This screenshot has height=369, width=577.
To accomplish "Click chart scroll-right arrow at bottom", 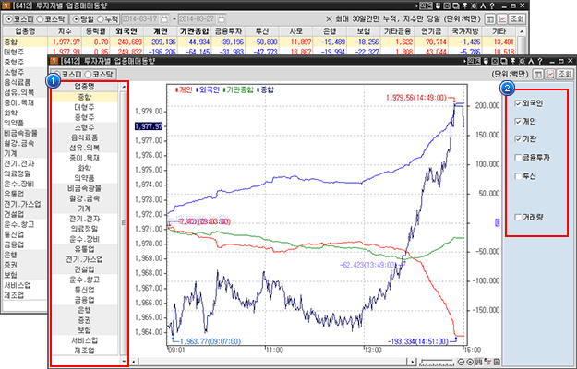I will click(x=413, y=362).
